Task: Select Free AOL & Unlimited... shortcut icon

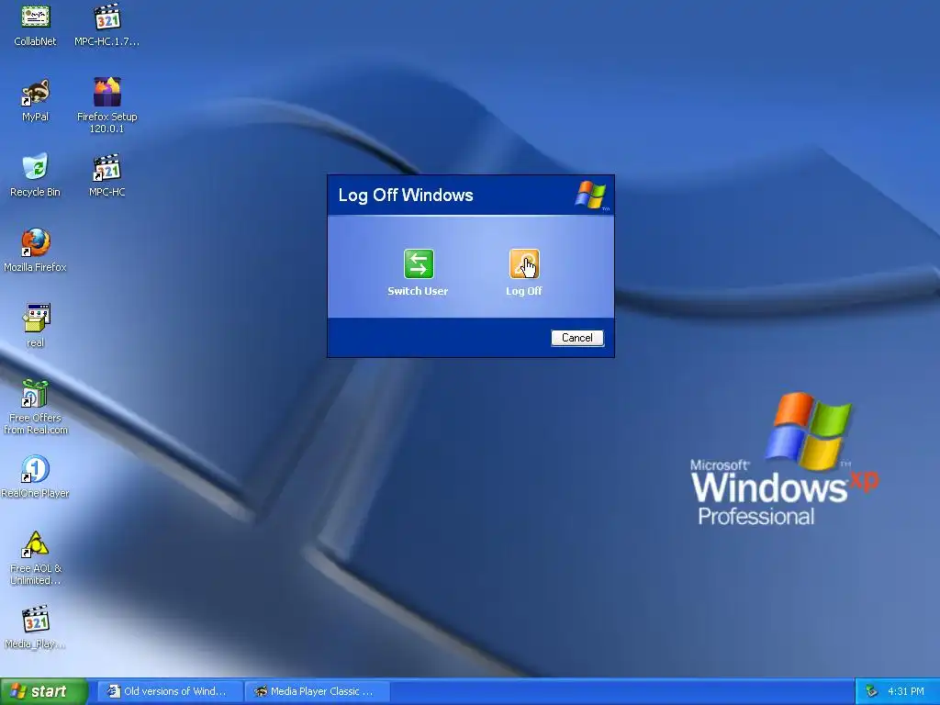Action: 36,543
